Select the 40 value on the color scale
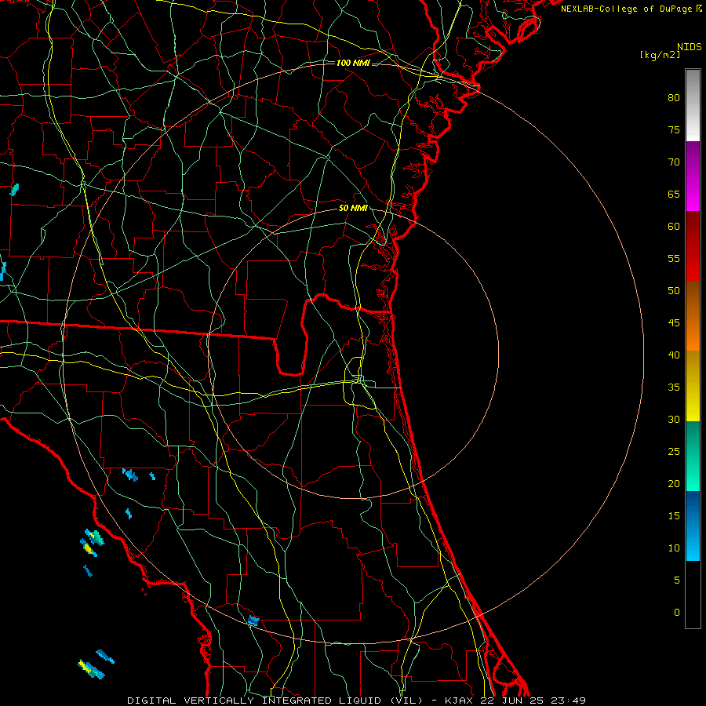Viewport: 706px width, 706px height. coord(674,355)
